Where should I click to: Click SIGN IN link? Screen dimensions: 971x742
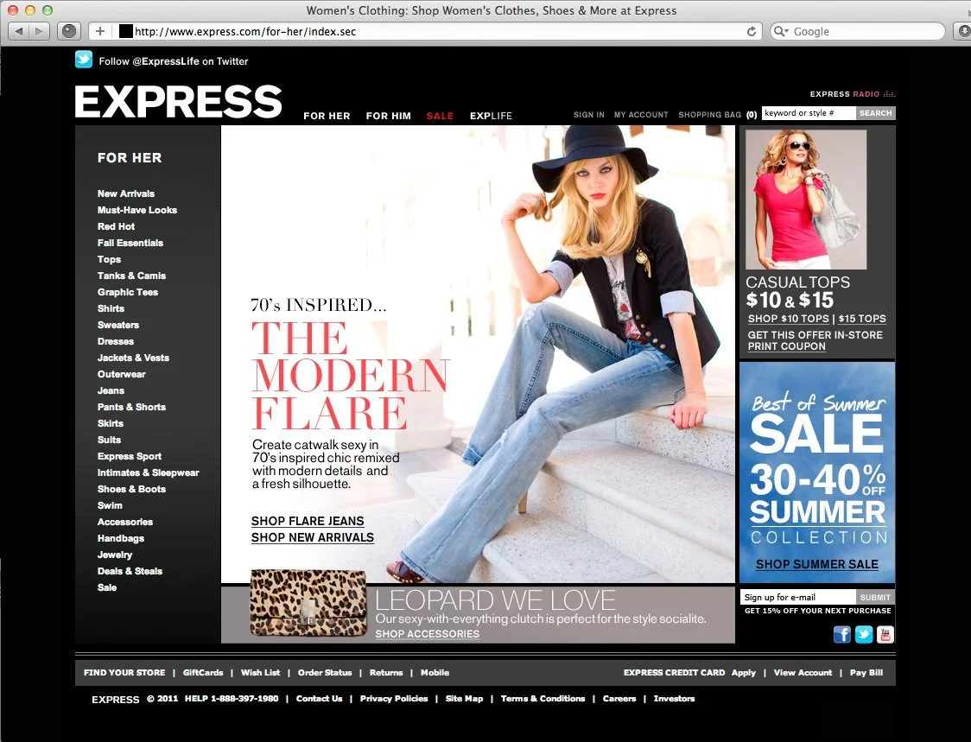[589, 115]
